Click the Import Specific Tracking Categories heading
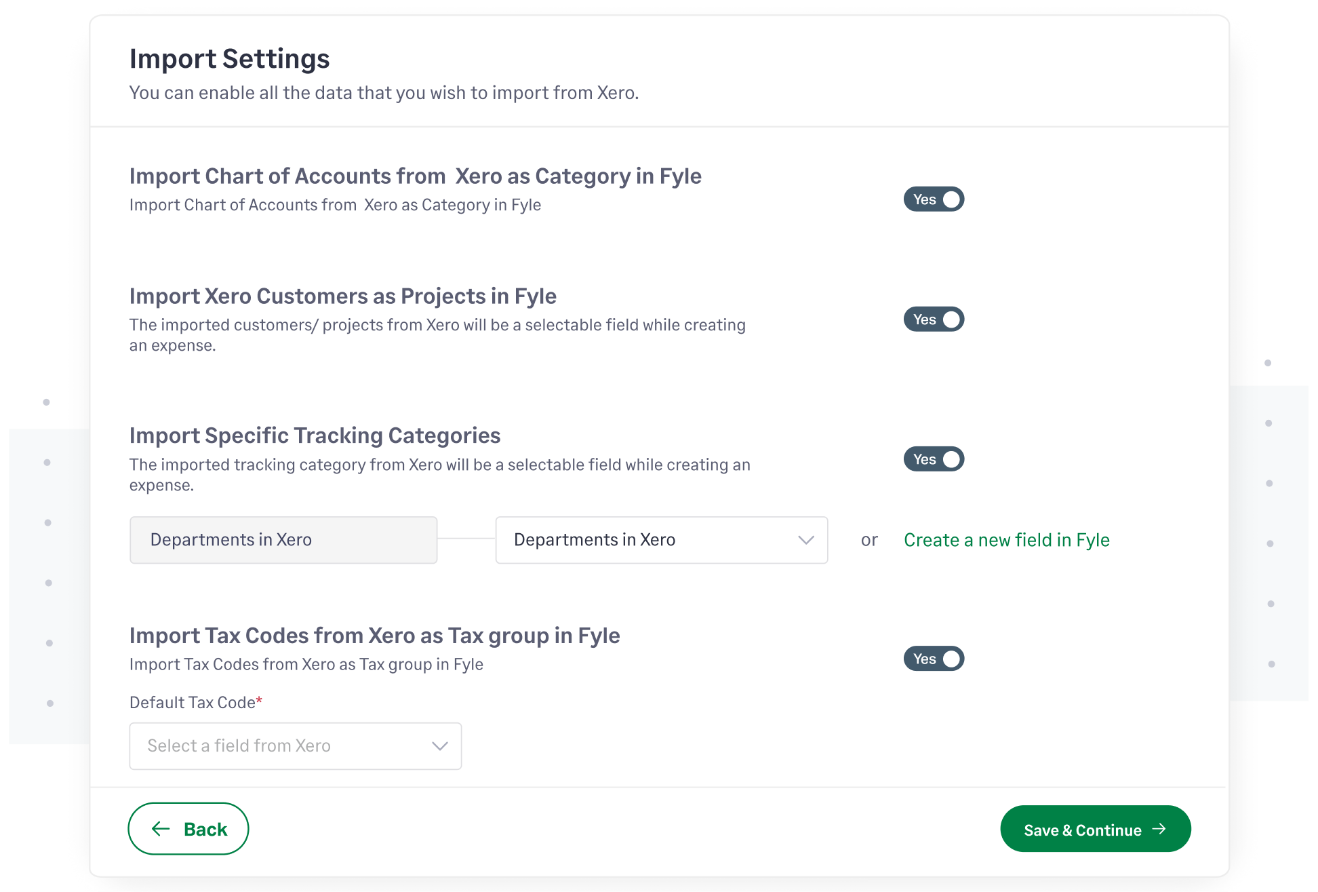Screen dimensions: 1318x892 [x=315, y=435]
